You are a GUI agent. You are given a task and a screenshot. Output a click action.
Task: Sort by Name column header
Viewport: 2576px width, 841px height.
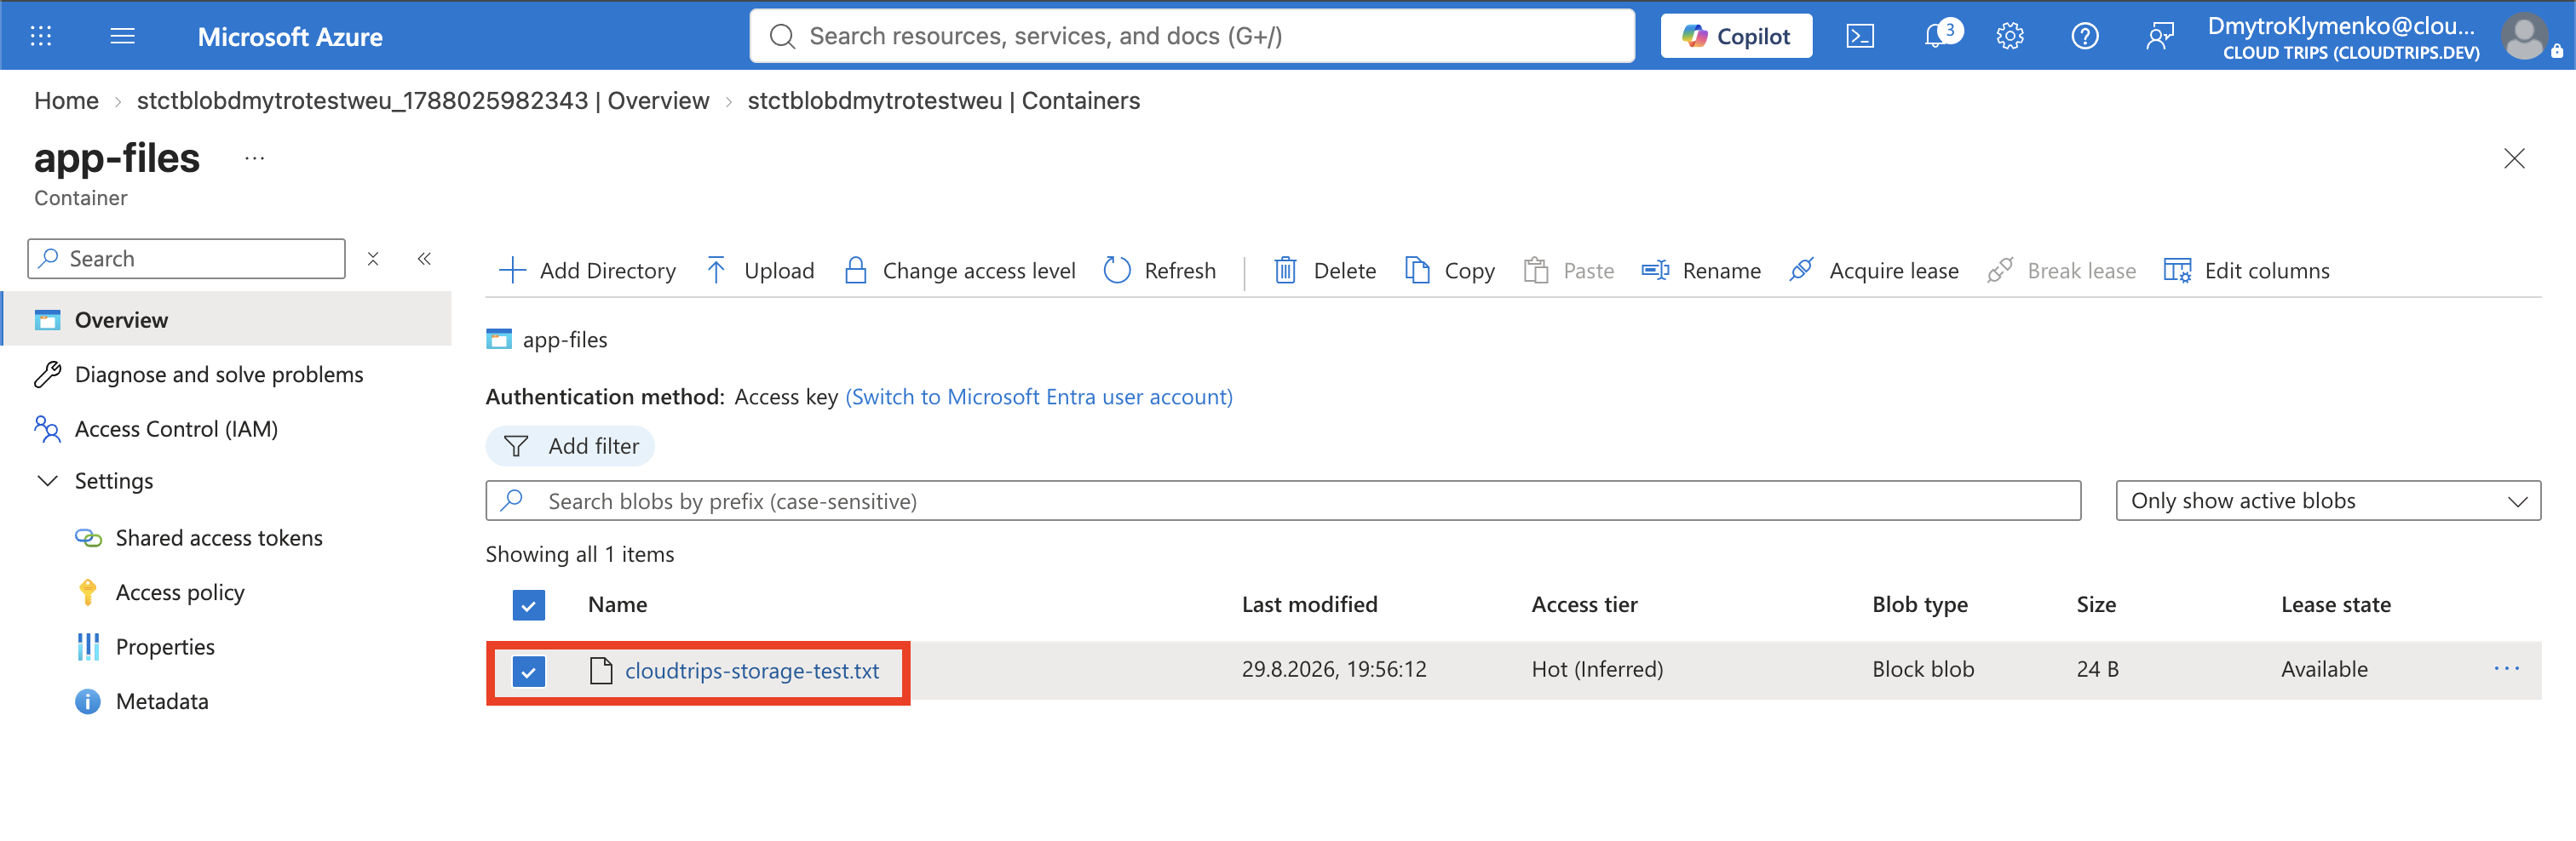(x=617, y=604)
